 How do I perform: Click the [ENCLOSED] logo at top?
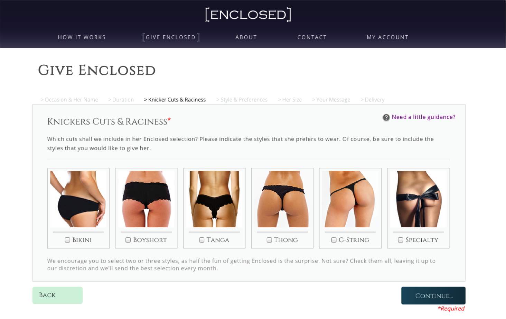coord(248,15)
